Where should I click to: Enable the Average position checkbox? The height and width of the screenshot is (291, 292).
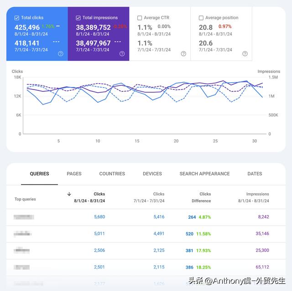(x=201, y=18)
